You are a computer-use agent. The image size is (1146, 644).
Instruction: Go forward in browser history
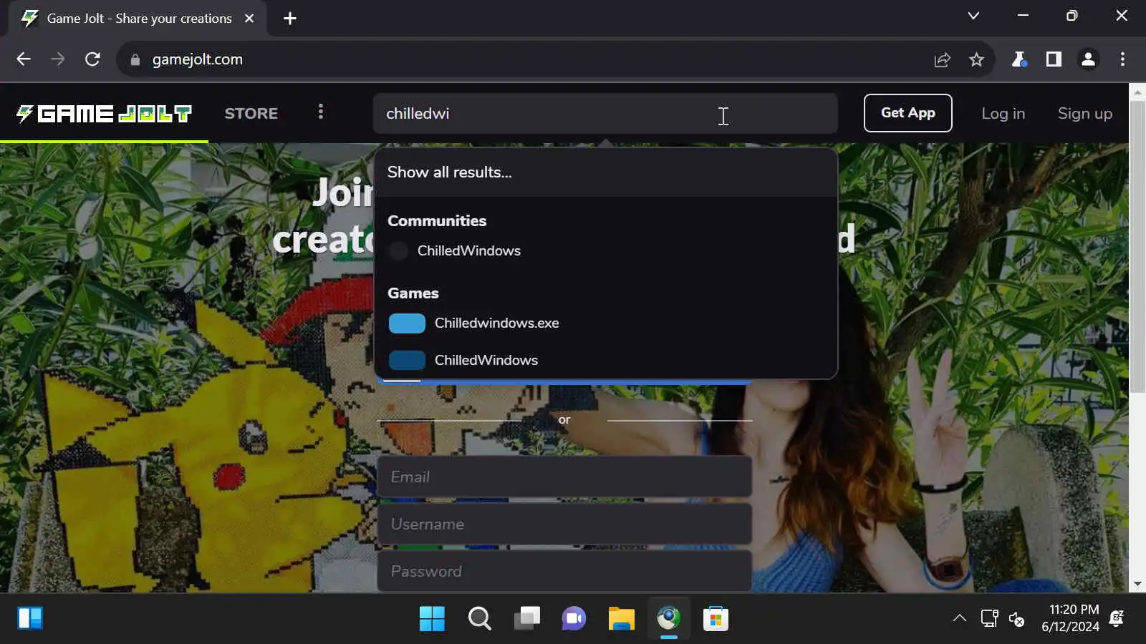(x=58, y=59)
